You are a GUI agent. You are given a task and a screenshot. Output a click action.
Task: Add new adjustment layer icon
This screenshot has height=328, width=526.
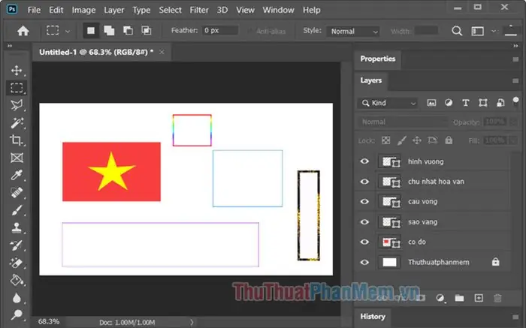click(x=440, y=298)
